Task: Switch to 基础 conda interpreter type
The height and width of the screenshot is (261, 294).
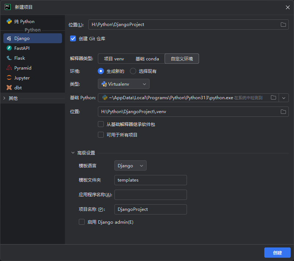Action: (x=147, y=59)
